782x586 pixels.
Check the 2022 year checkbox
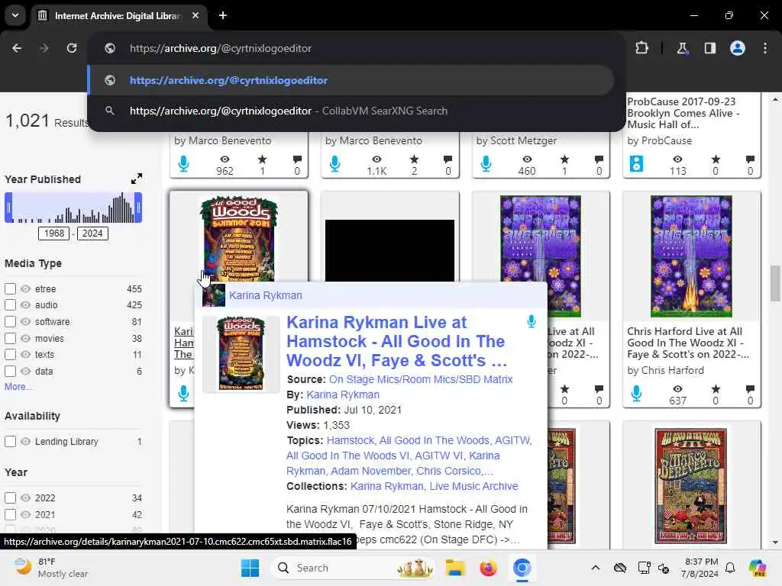click(x=10, y=497)
